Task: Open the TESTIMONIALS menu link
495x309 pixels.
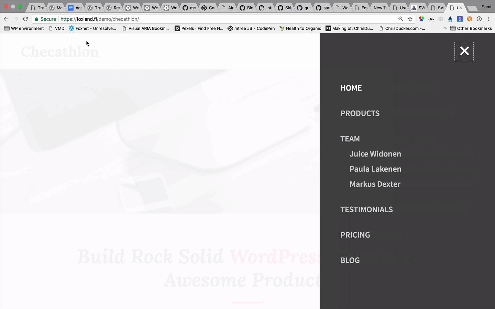Action: coord(366,209)
